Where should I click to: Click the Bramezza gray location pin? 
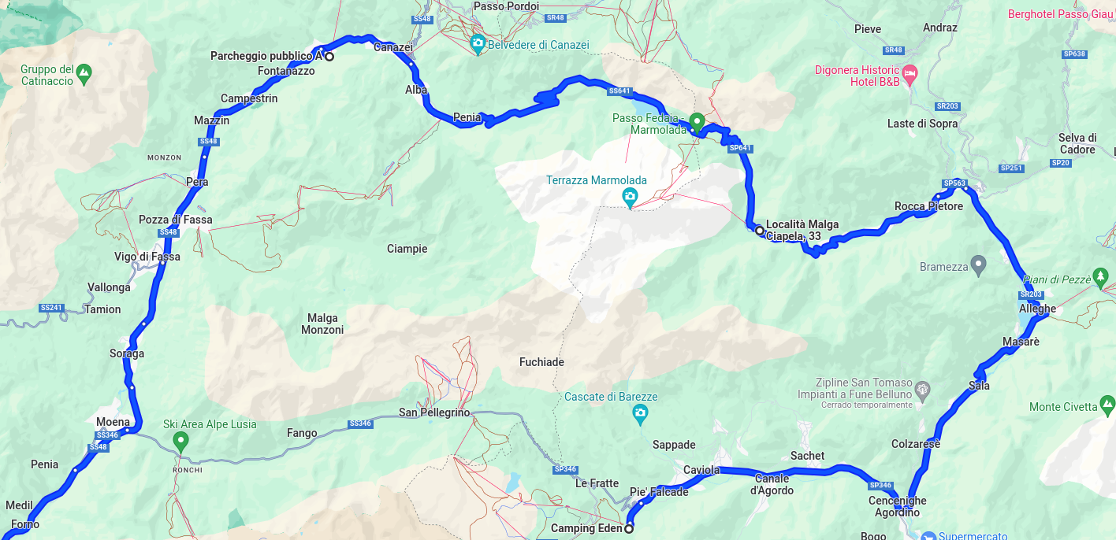[979, 264]
